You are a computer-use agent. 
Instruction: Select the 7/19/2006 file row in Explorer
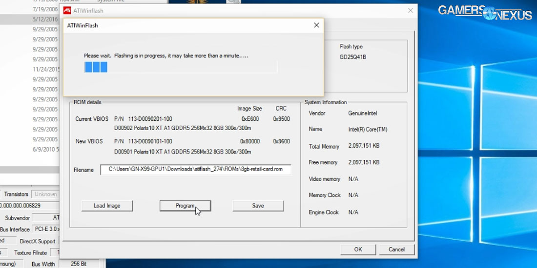point(30,10)
